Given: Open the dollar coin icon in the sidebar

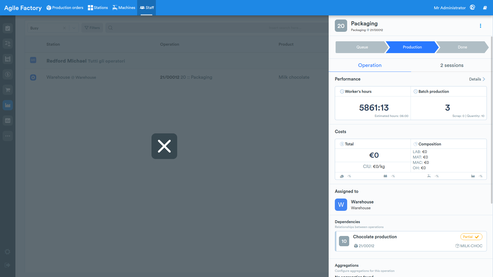Looking at the screenshot, I should (x=8, y=74).
